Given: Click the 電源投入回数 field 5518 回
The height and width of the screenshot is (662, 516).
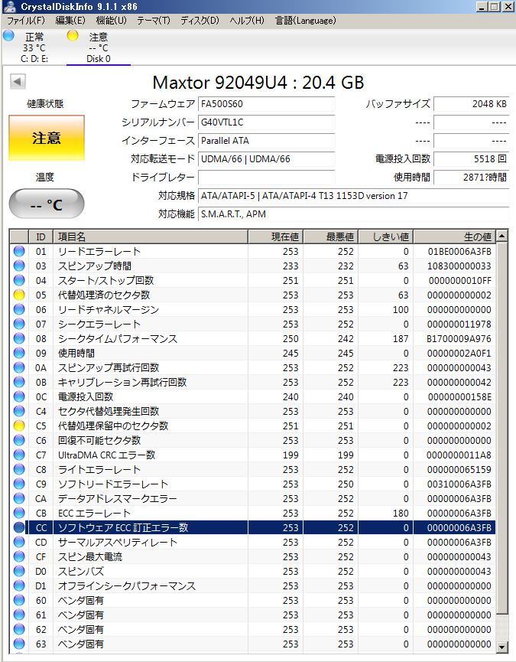Looking at the screenshot, I should [472, 159].
